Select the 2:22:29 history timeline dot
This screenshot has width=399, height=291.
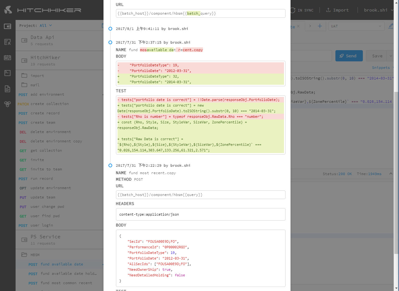tap(110, 165)
